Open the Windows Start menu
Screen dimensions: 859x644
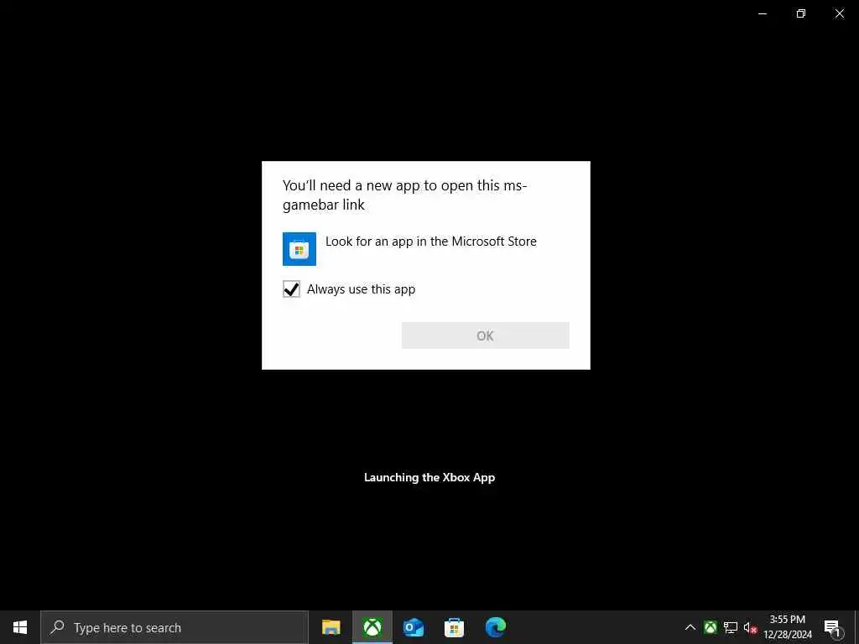pyautogui.click(x=20, y=627)
